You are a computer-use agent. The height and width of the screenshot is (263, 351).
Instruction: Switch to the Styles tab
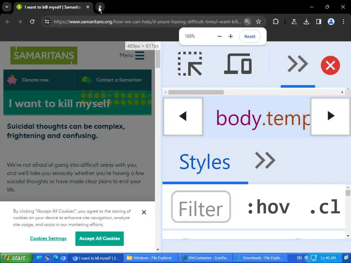[205, 162]
